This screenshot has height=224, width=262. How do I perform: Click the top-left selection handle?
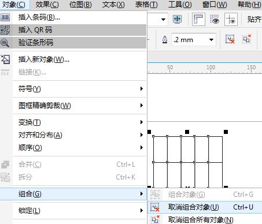point(149,132)
